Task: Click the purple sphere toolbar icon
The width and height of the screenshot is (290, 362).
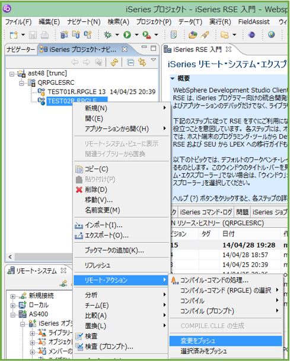Action: [x=251, y=35]
